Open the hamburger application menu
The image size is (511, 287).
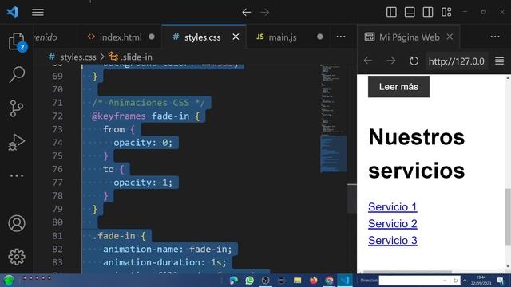click(x=38, y=13)
